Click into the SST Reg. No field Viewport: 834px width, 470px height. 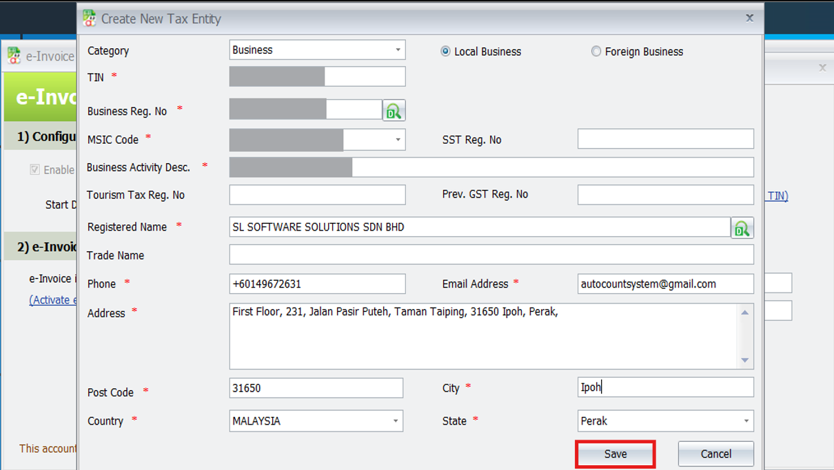coord(665,139)
